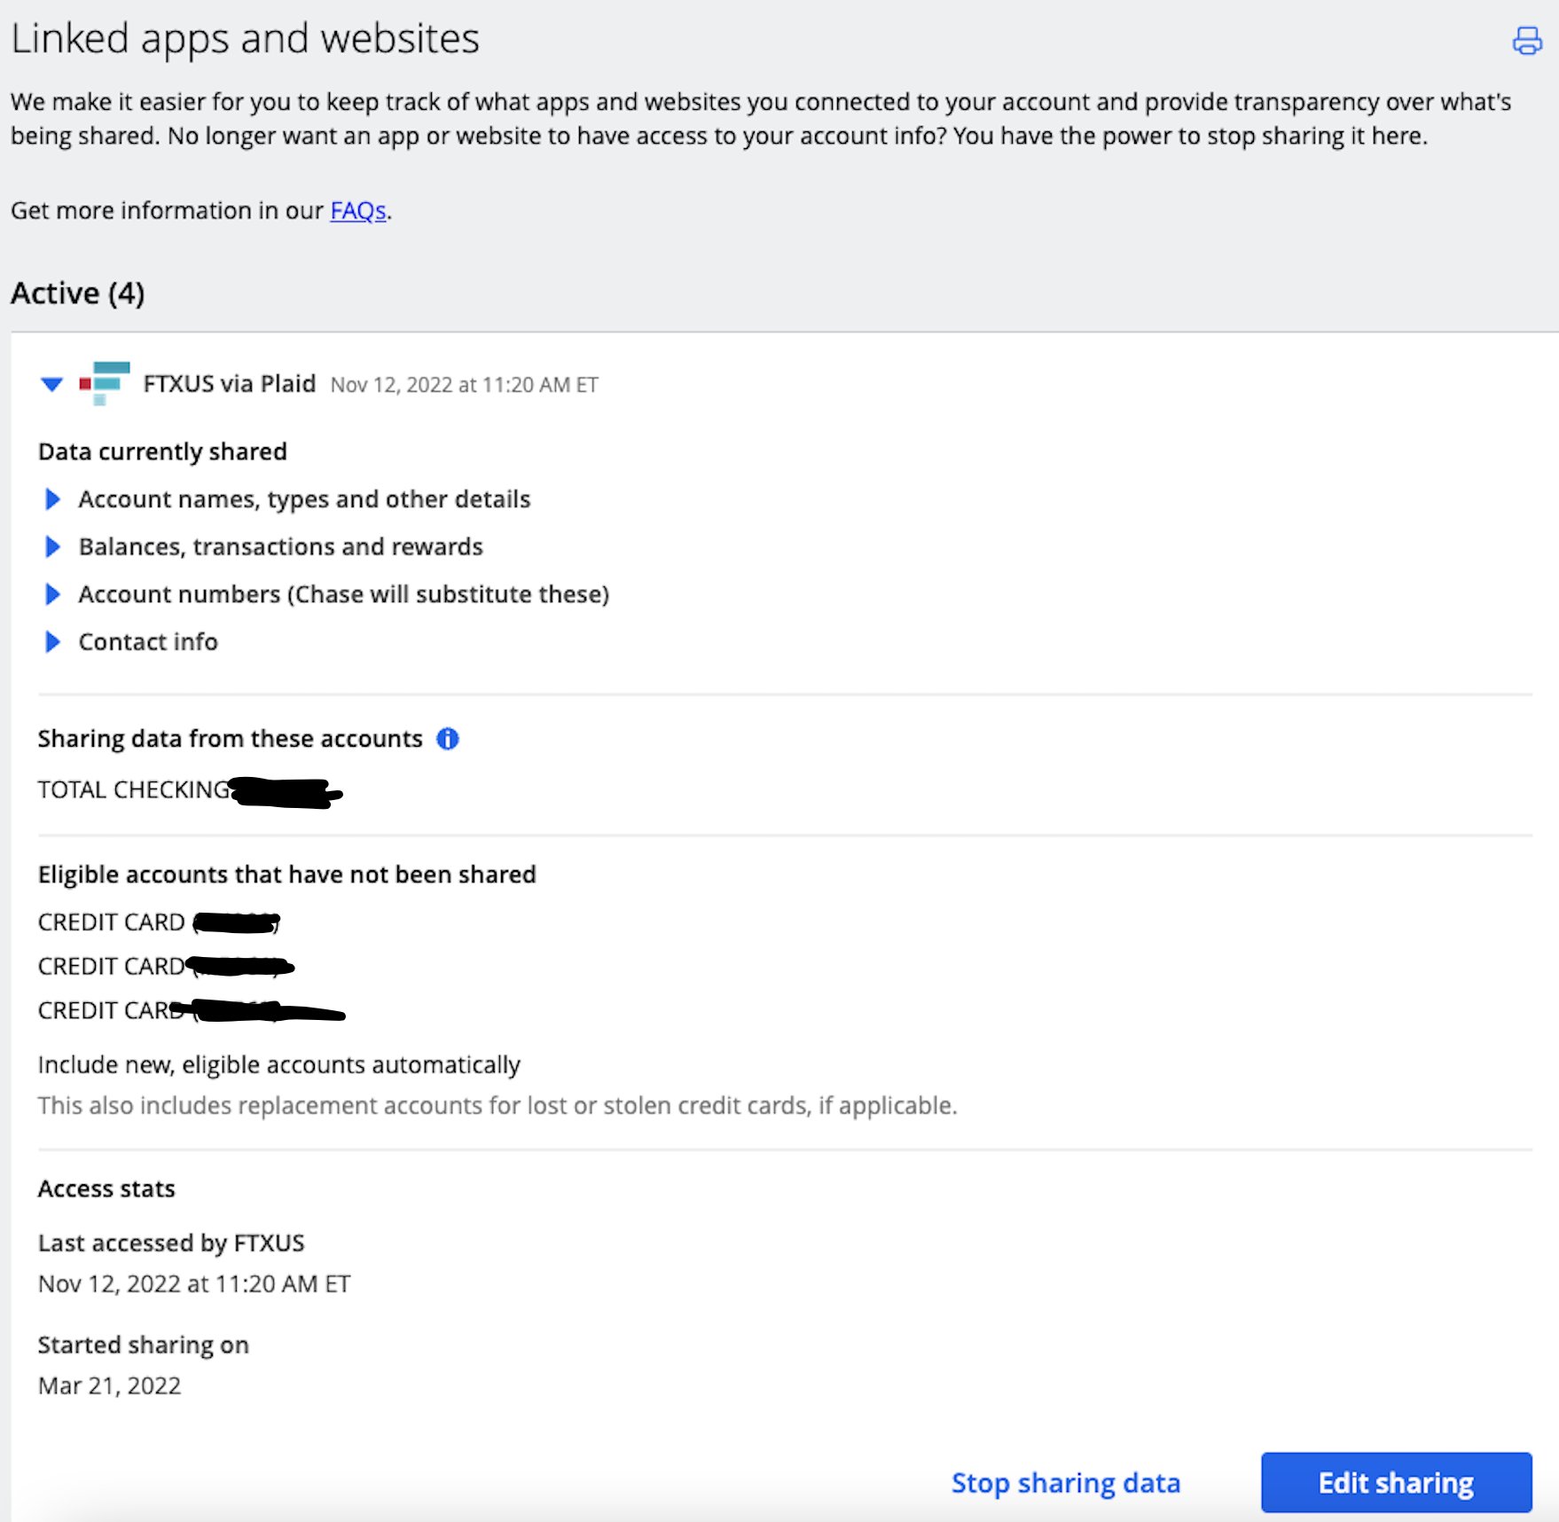Click the FTX logo icon
The height and width of the screenshot is (1522, 1559).
click(x=105, y=382)
